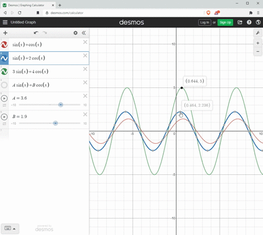Set lower bound -10 of slider A

coord(14,105)
